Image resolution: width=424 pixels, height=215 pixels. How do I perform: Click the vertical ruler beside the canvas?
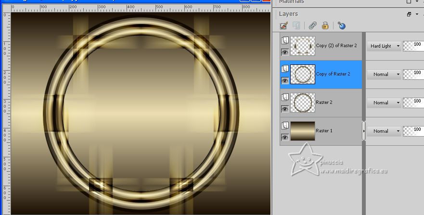tap(6, 114)
